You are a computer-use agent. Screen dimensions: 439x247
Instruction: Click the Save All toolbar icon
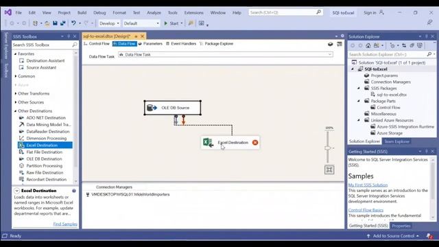click(x=63, y=23)
